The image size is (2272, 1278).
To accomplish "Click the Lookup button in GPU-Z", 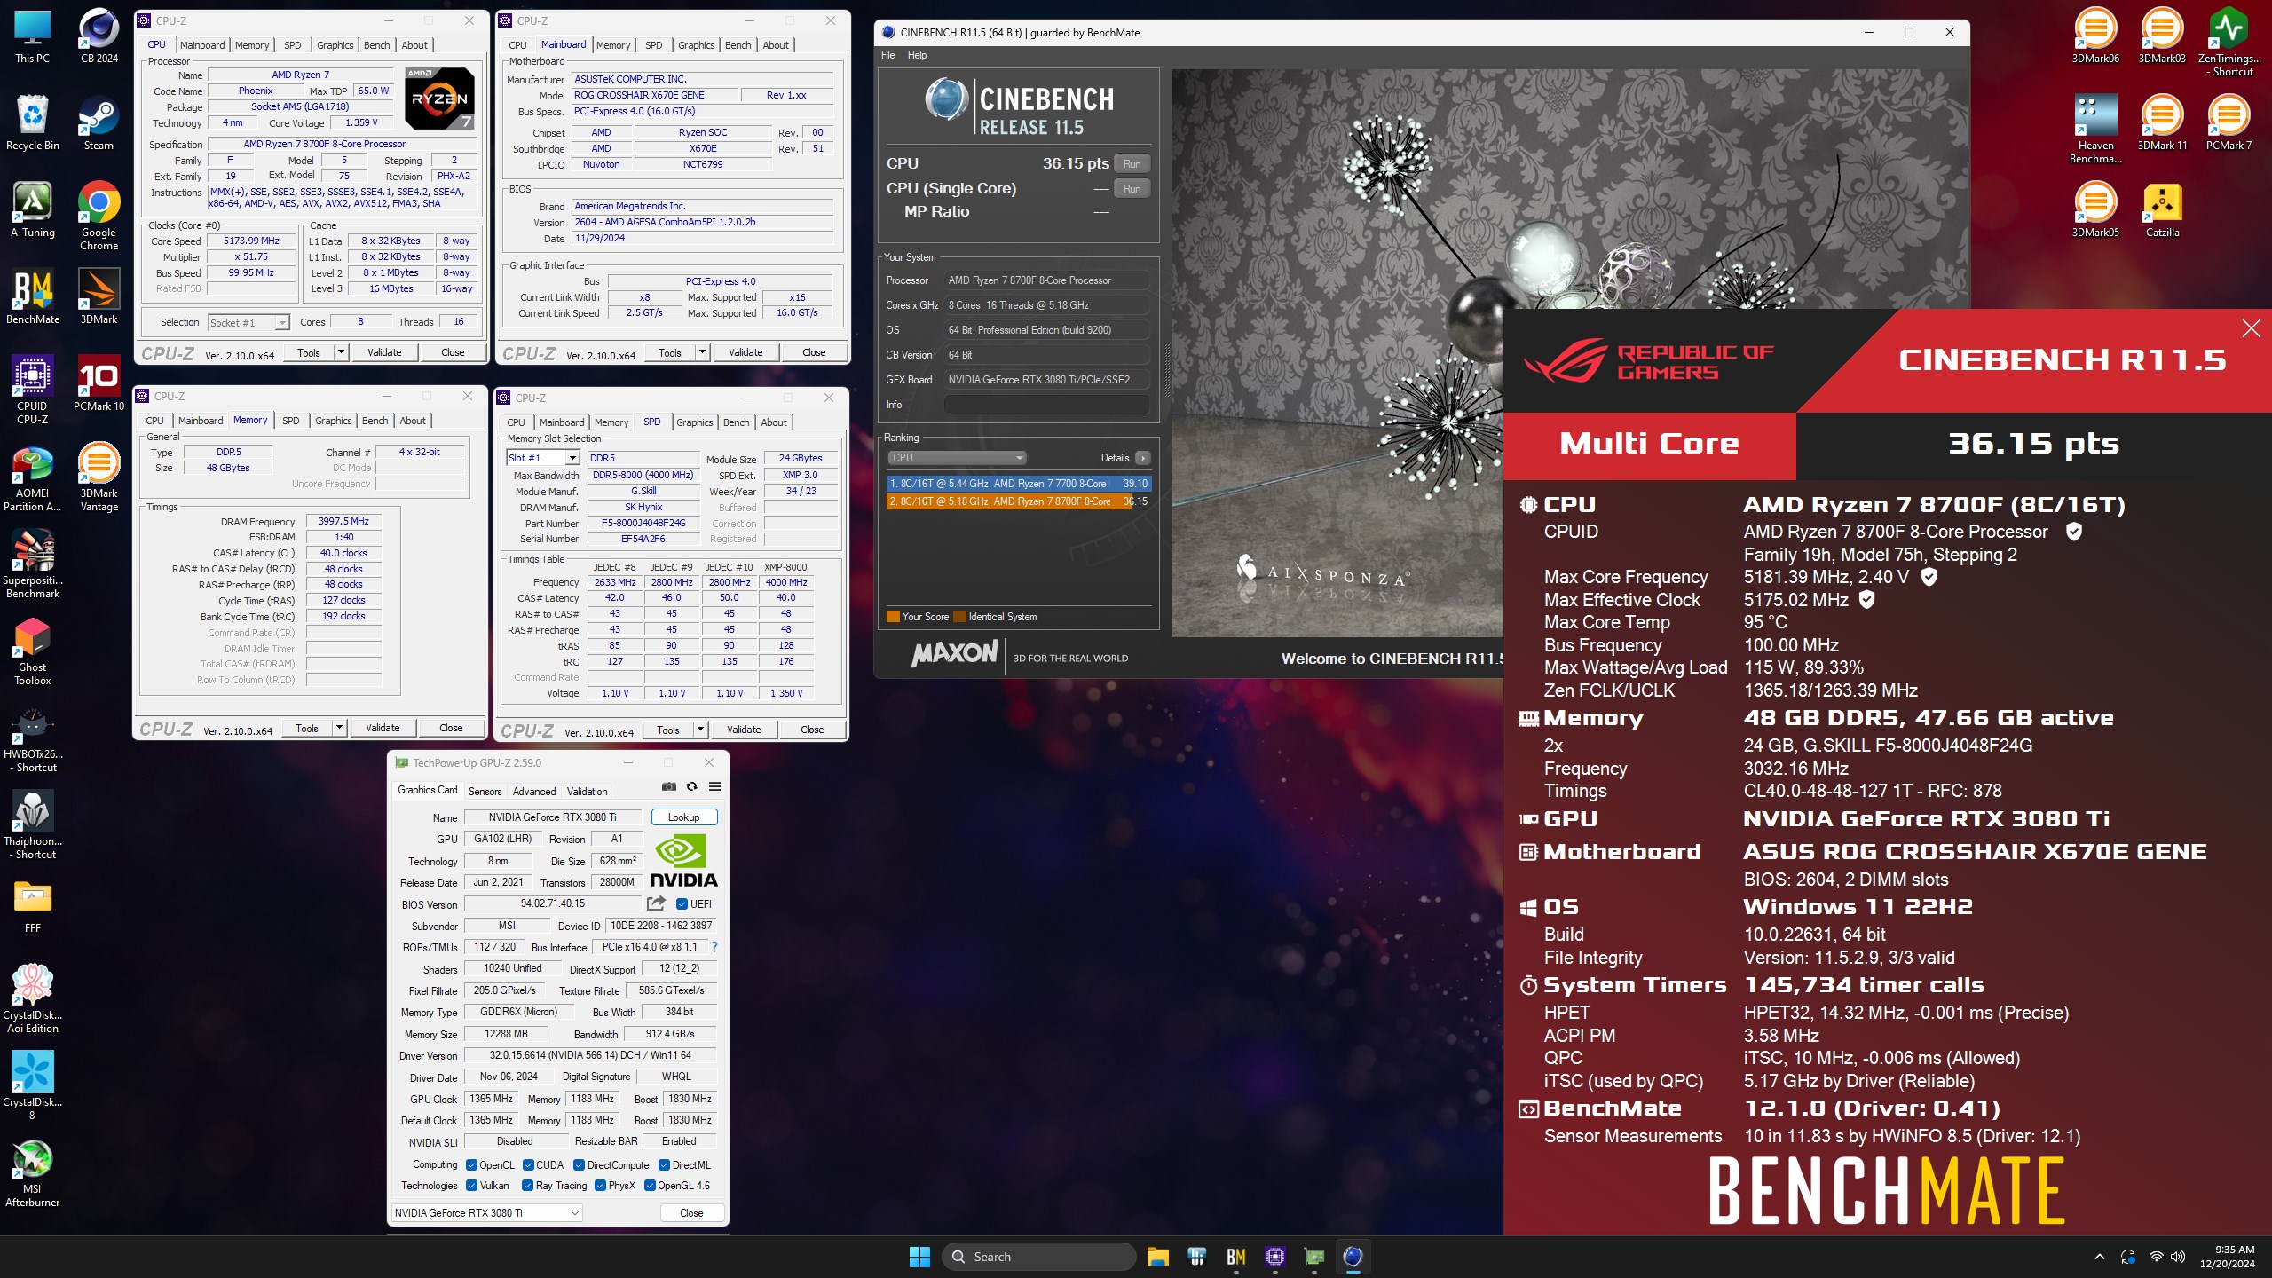I will point(683,816).
